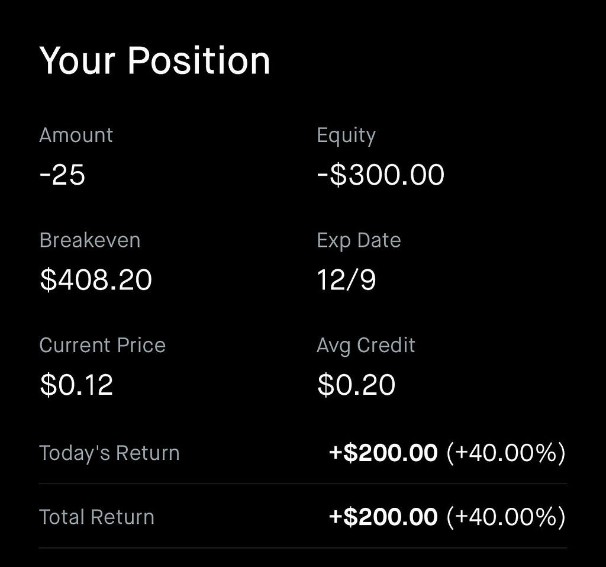Tap the -25 amount value
Image resolution: width=606 pixels, height=567 pixels.
point(62,175)
